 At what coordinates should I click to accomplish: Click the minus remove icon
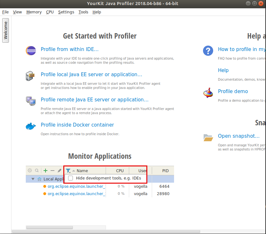pos(52,171)
